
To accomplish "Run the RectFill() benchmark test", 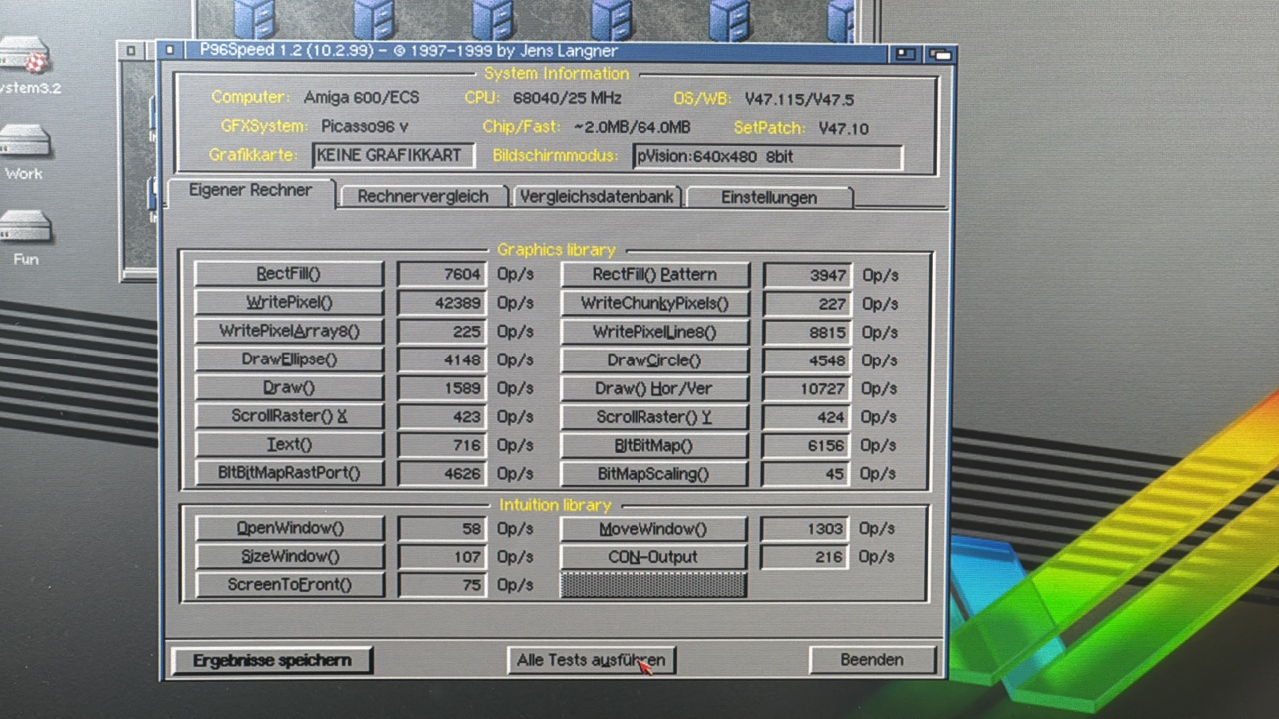I will coord(288,273).
